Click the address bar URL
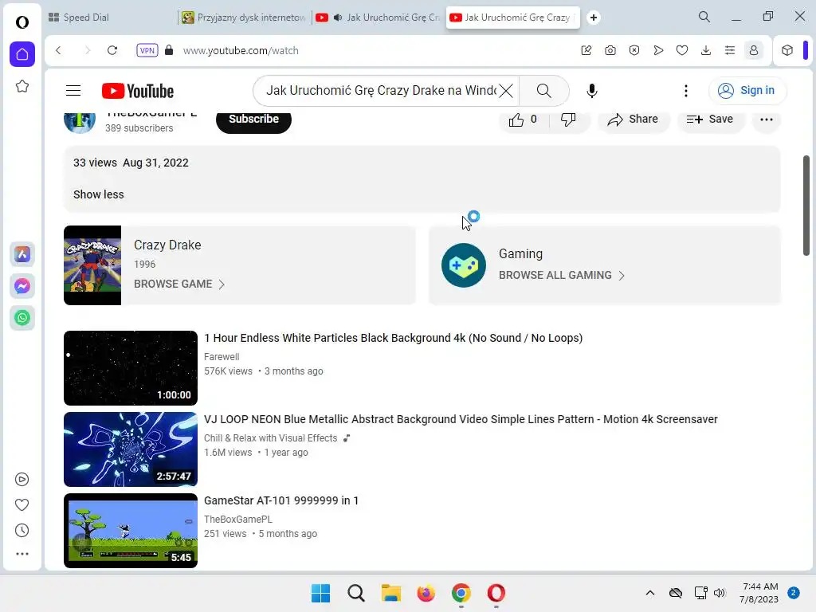Image resolution: width=816 pixels, height=612 pixels. pos(241,50)
